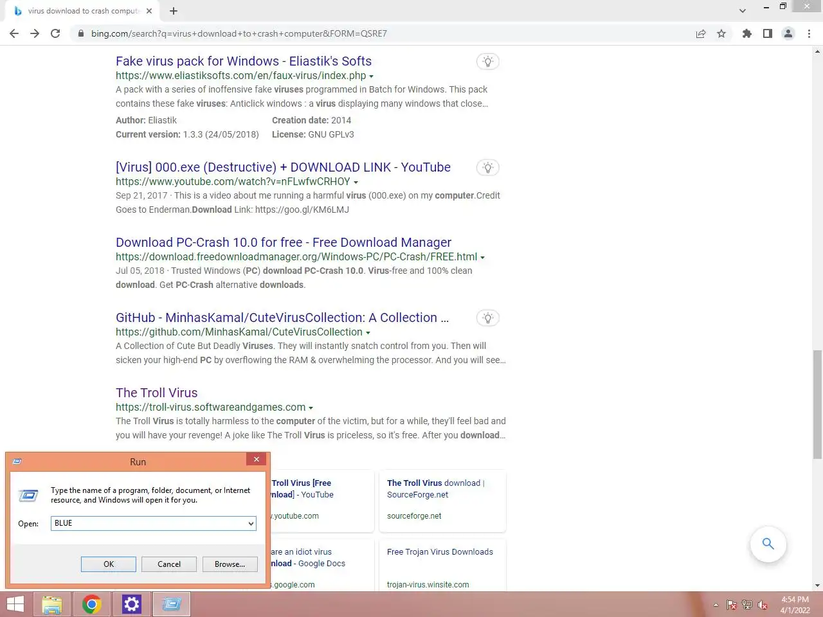The image size is (823, 617).
Task: Click the text 'License: GNU GPLv3'
Action: 313,134
